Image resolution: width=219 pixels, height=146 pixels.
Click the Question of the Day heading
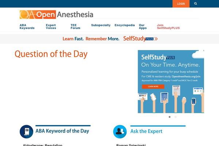click(x=51, y=54)
